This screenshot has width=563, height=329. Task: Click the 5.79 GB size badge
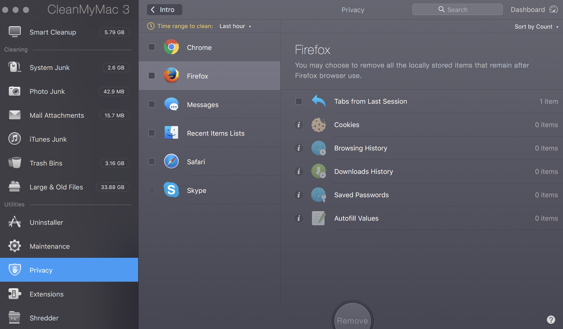pos(115,32)
